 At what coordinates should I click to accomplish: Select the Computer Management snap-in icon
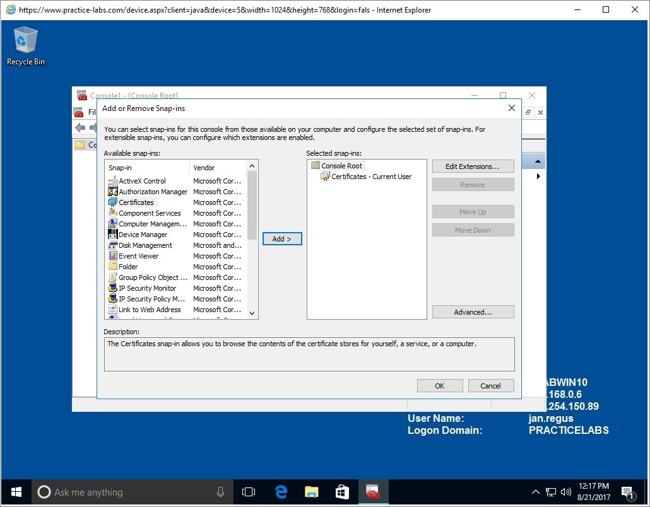(112, 224)
